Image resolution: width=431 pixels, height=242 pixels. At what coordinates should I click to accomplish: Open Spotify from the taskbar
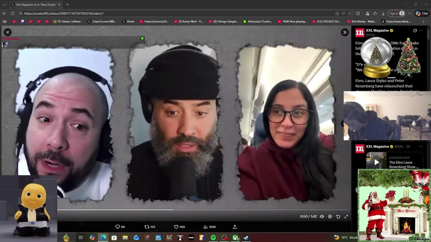213,238
